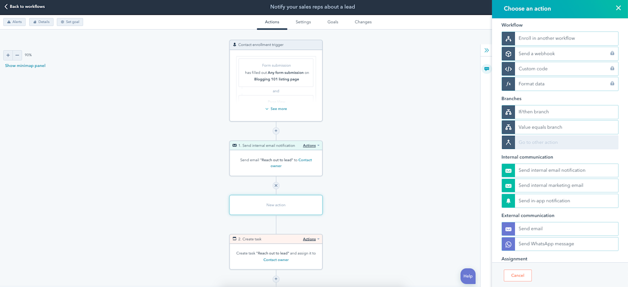Switch to the Goals tab
The height and width of the screenshot is (287, 628).
coord(333,22)
